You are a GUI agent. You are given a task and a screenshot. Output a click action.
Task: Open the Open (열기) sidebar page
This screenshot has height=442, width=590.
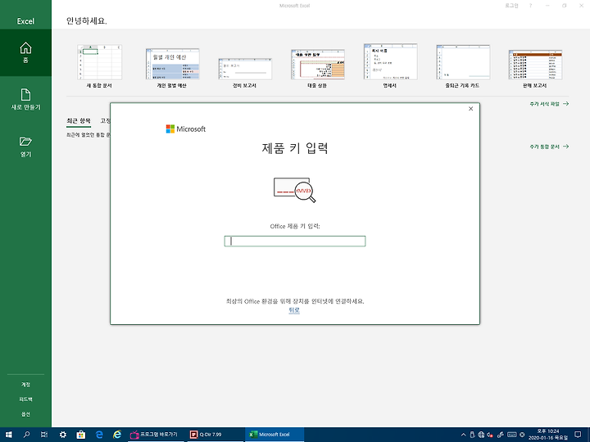25,147
